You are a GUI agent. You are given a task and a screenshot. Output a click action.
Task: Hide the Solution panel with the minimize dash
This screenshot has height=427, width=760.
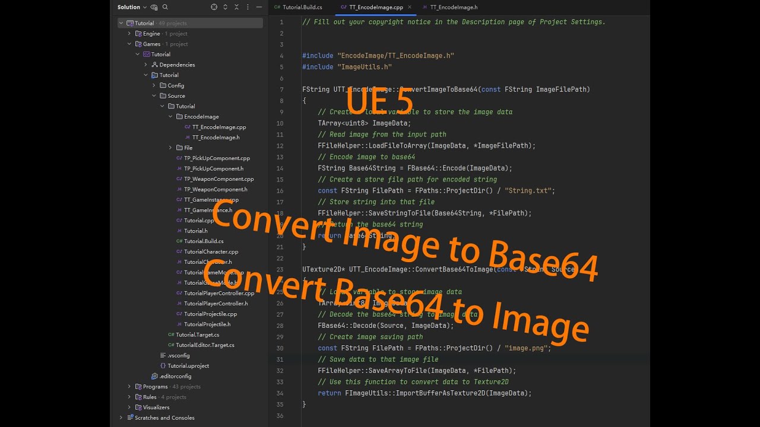258,7
